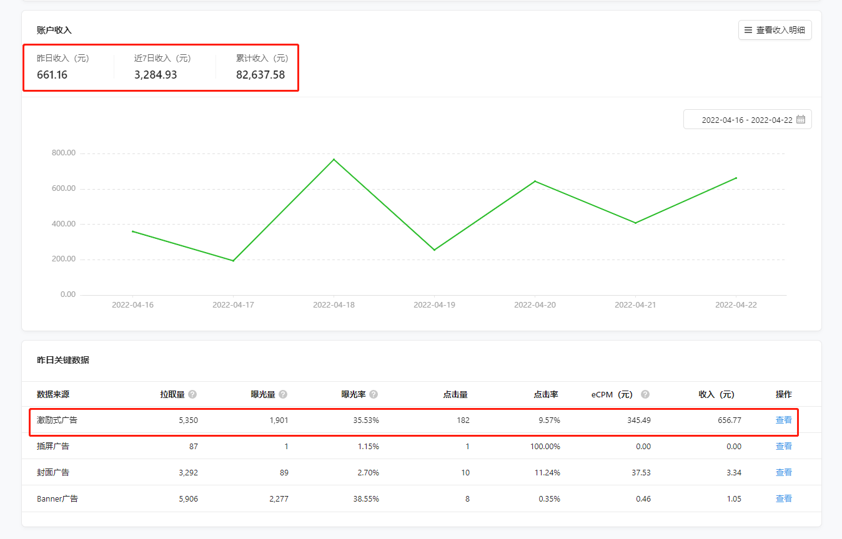Viewport: 842px width, 539px height.
Task: Click the chart point for 2022-04-20
Action: [x=535, y=181]
